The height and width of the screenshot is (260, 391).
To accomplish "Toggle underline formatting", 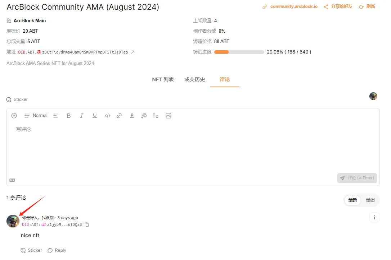I will pos(94,116).
